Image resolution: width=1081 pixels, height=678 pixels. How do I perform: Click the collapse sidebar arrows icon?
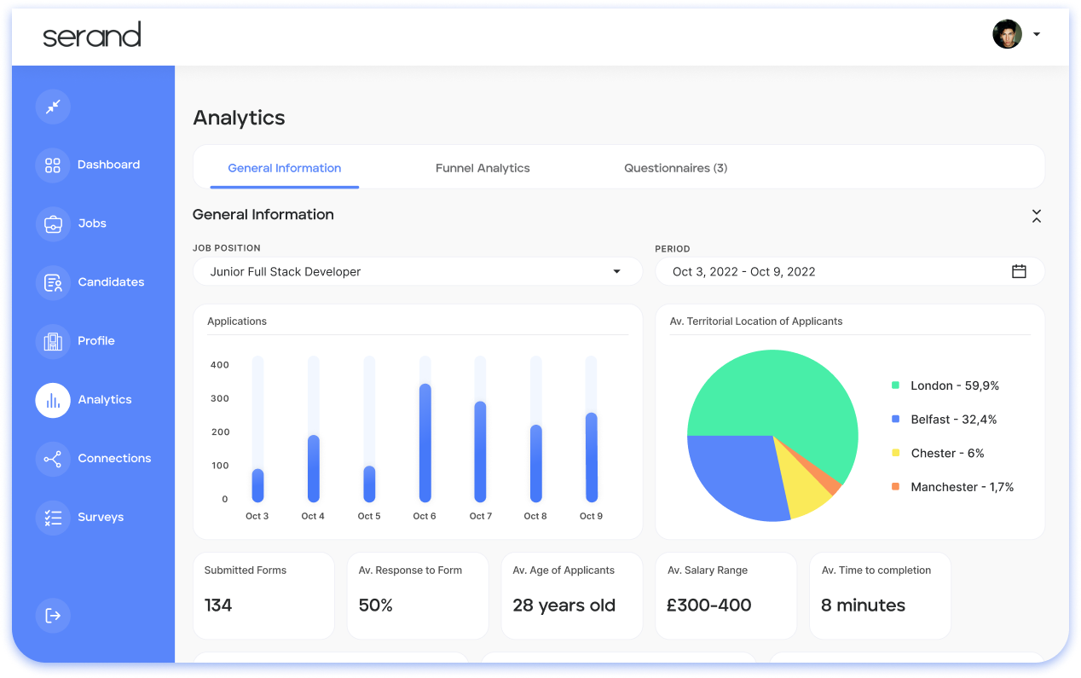53,107
